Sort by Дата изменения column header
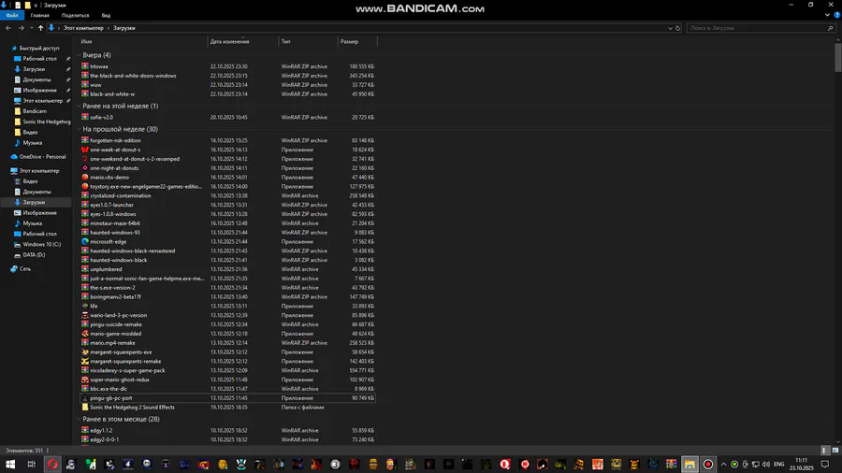Screen dimensions: 842x473 pyautogui.click(x=242, y=41)
